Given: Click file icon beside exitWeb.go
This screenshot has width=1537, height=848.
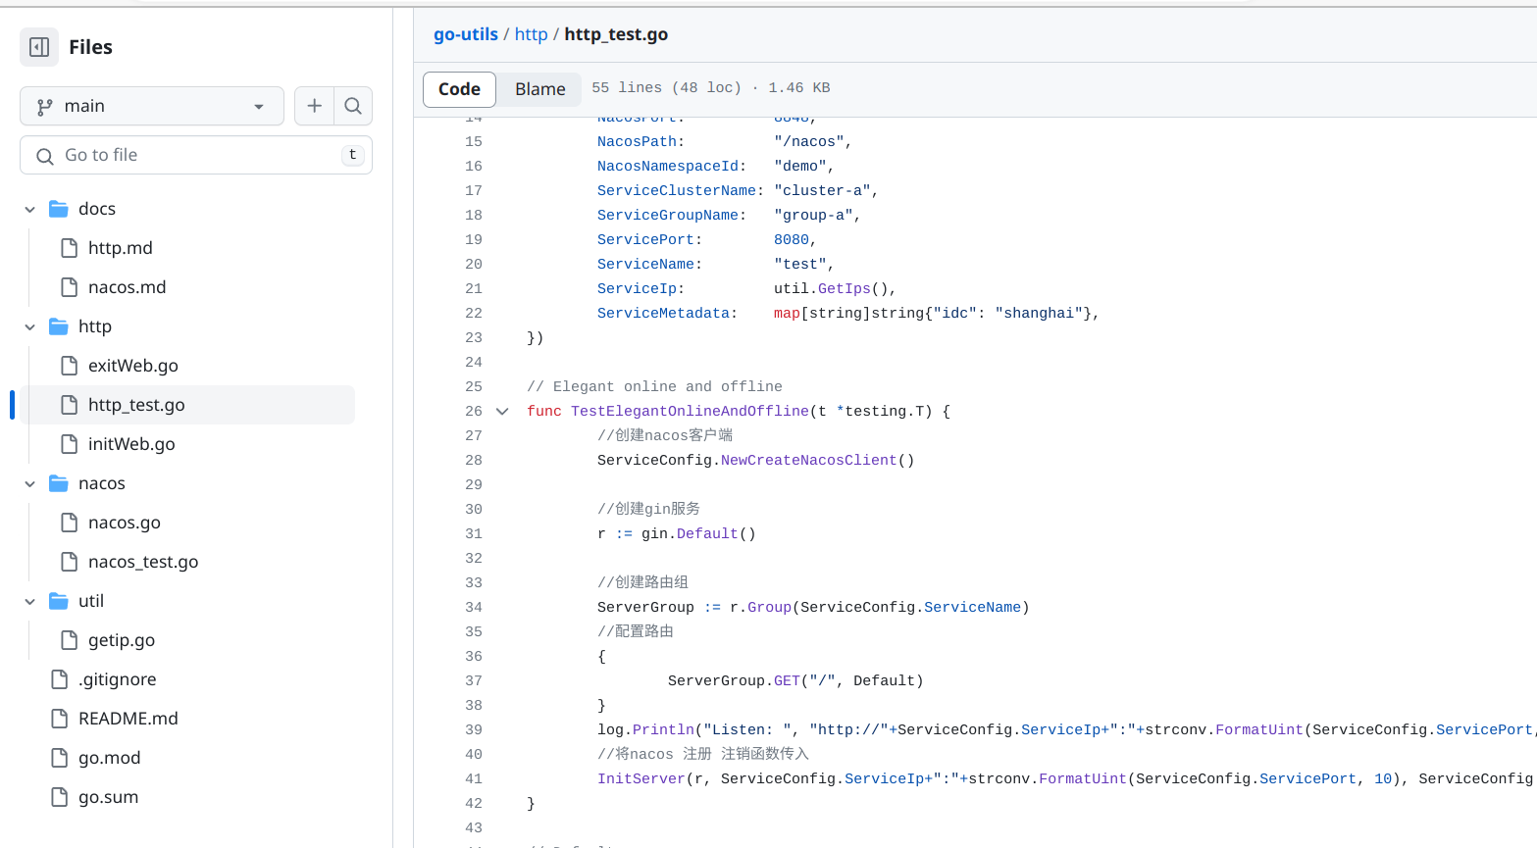Looking at the screenshot, I should tap(69, 366).
